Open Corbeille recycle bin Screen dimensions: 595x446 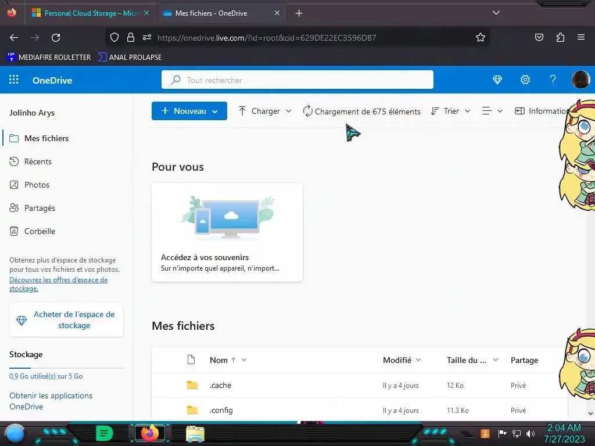click(x=40, y=231)
